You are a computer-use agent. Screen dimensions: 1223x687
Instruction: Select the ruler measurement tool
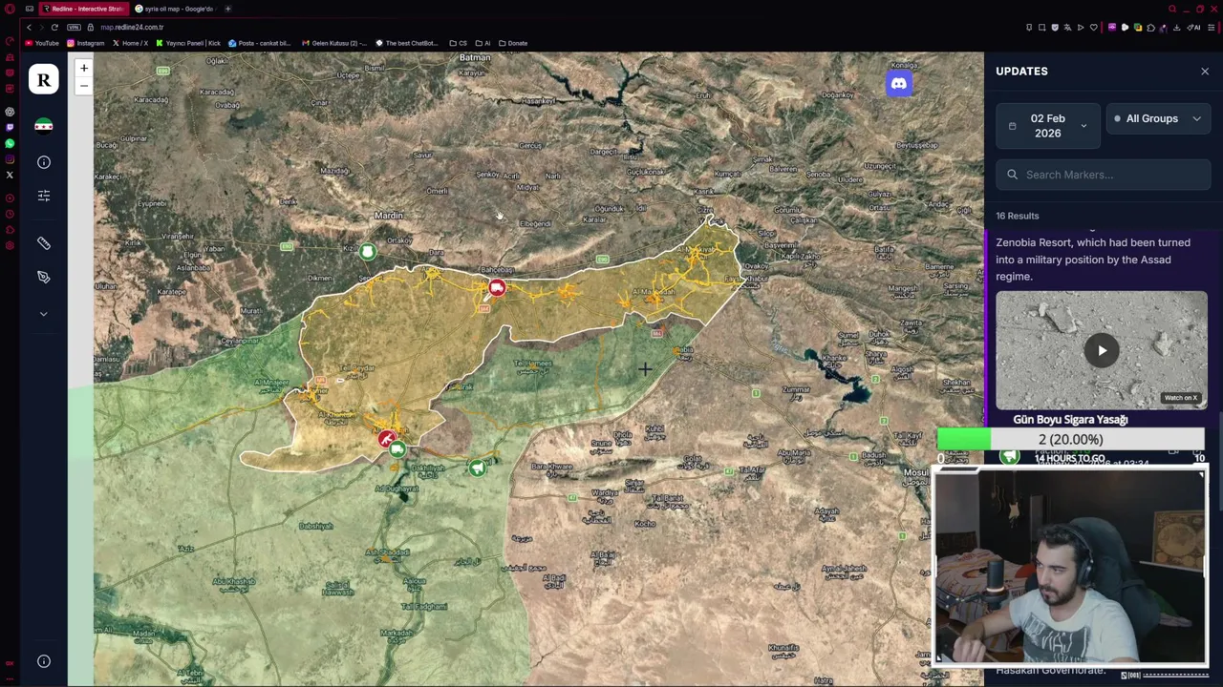(43, 243)
